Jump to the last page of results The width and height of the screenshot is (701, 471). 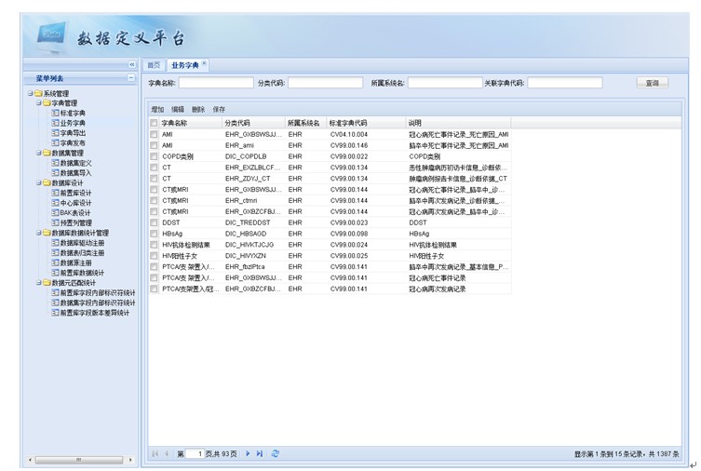[260, 453]
